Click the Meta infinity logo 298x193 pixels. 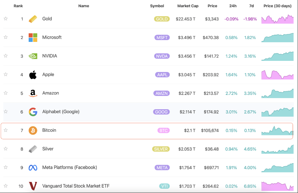(x=33, y=168)
